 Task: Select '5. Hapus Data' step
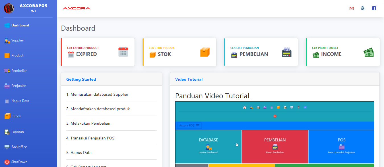click(x=79, y=153)
